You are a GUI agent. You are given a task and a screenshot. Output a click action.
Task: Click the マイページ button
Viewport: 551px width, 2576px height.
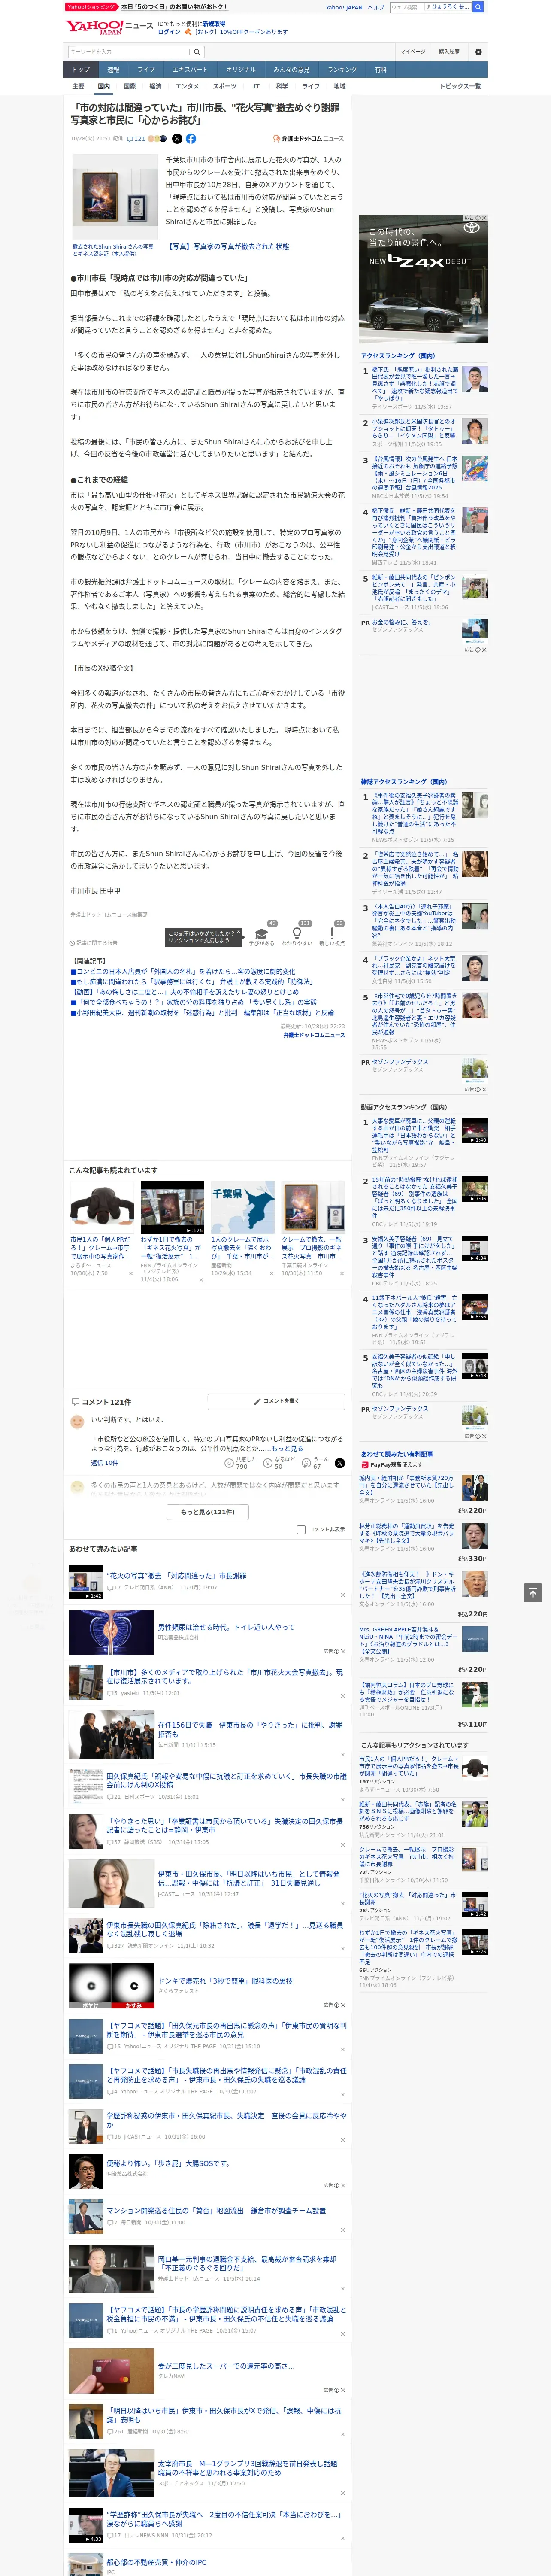click(x=413, y=51)
